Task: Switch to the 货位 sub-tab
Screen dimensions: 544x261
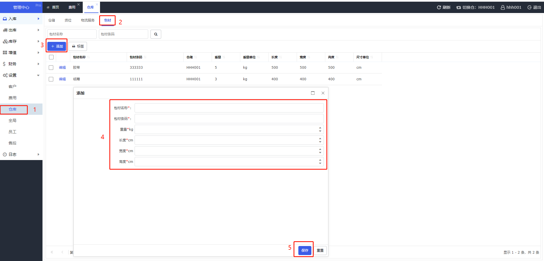Action: click(68, 20)
